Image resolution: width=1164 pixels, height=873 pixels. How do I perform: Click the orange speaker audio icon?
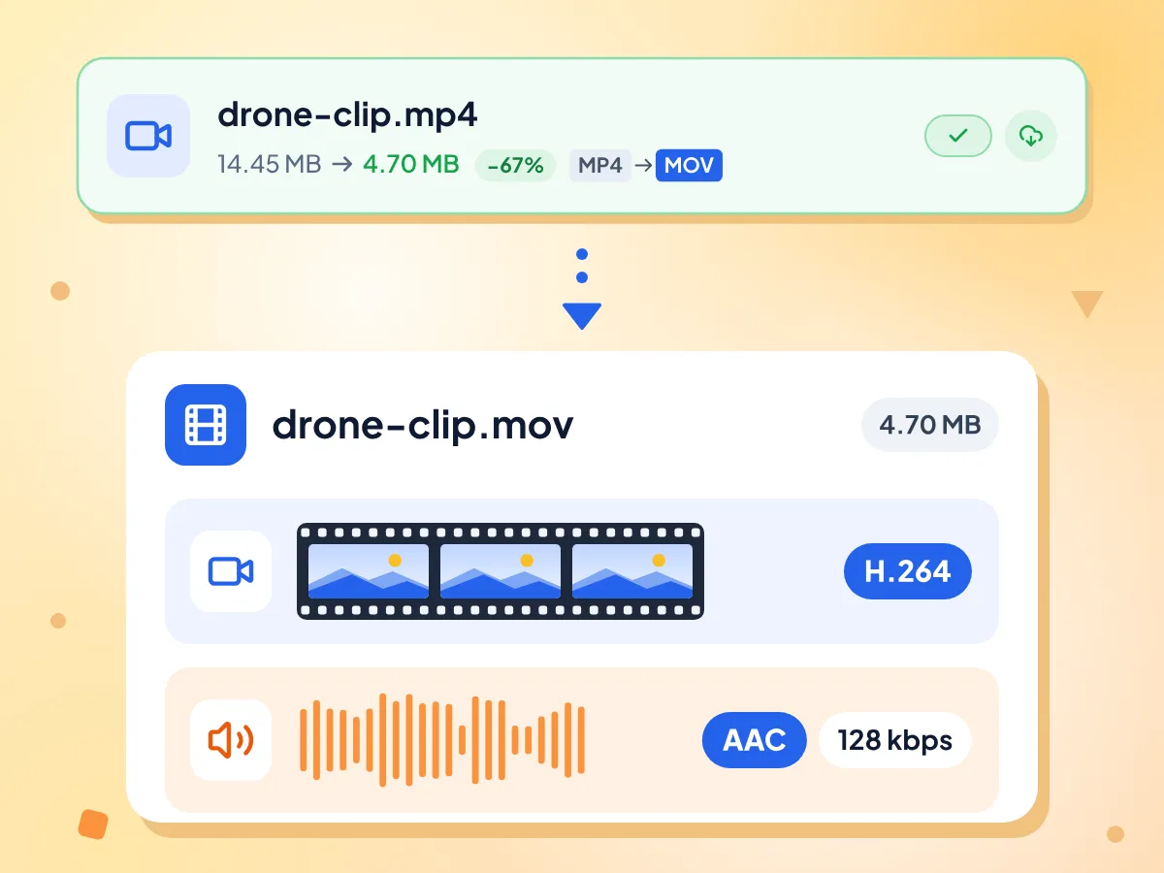coord(231,740)
